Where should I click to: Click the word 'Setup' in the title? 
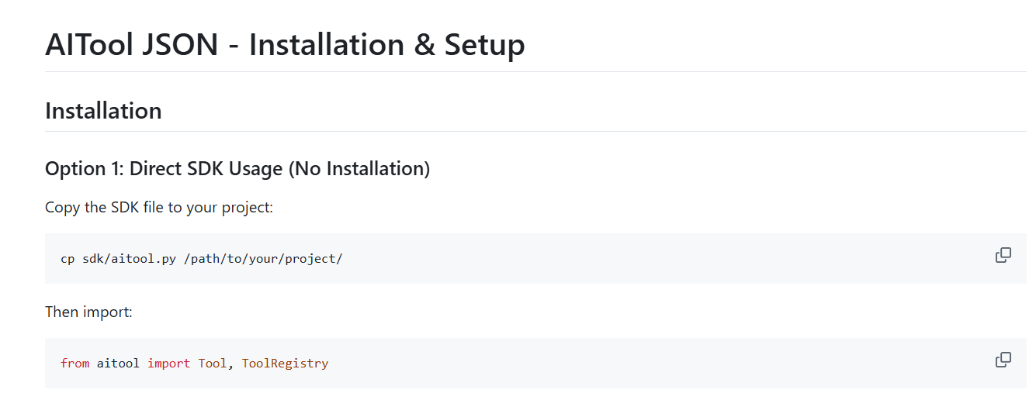[484, 44]
